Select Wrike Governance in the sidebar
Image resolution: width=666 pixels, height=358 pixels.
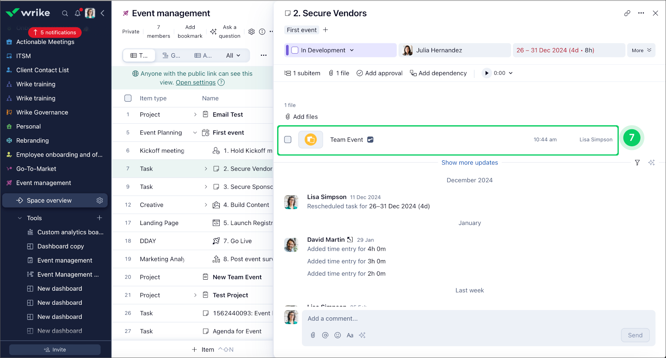pyautogui.click(x=42, y=112)
